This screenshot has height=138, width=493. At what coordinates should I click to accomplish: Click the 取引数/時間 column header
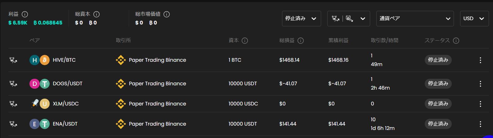point(384,41)
